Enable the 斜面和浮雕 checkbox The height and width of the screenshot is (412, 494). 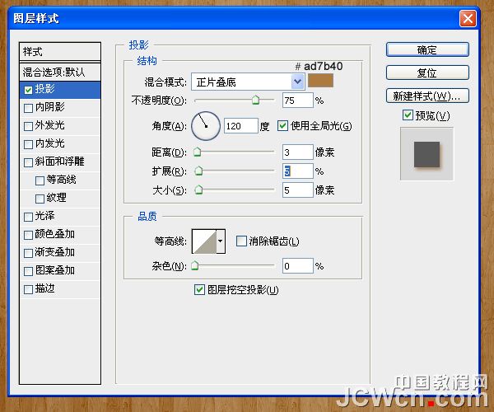28,162
